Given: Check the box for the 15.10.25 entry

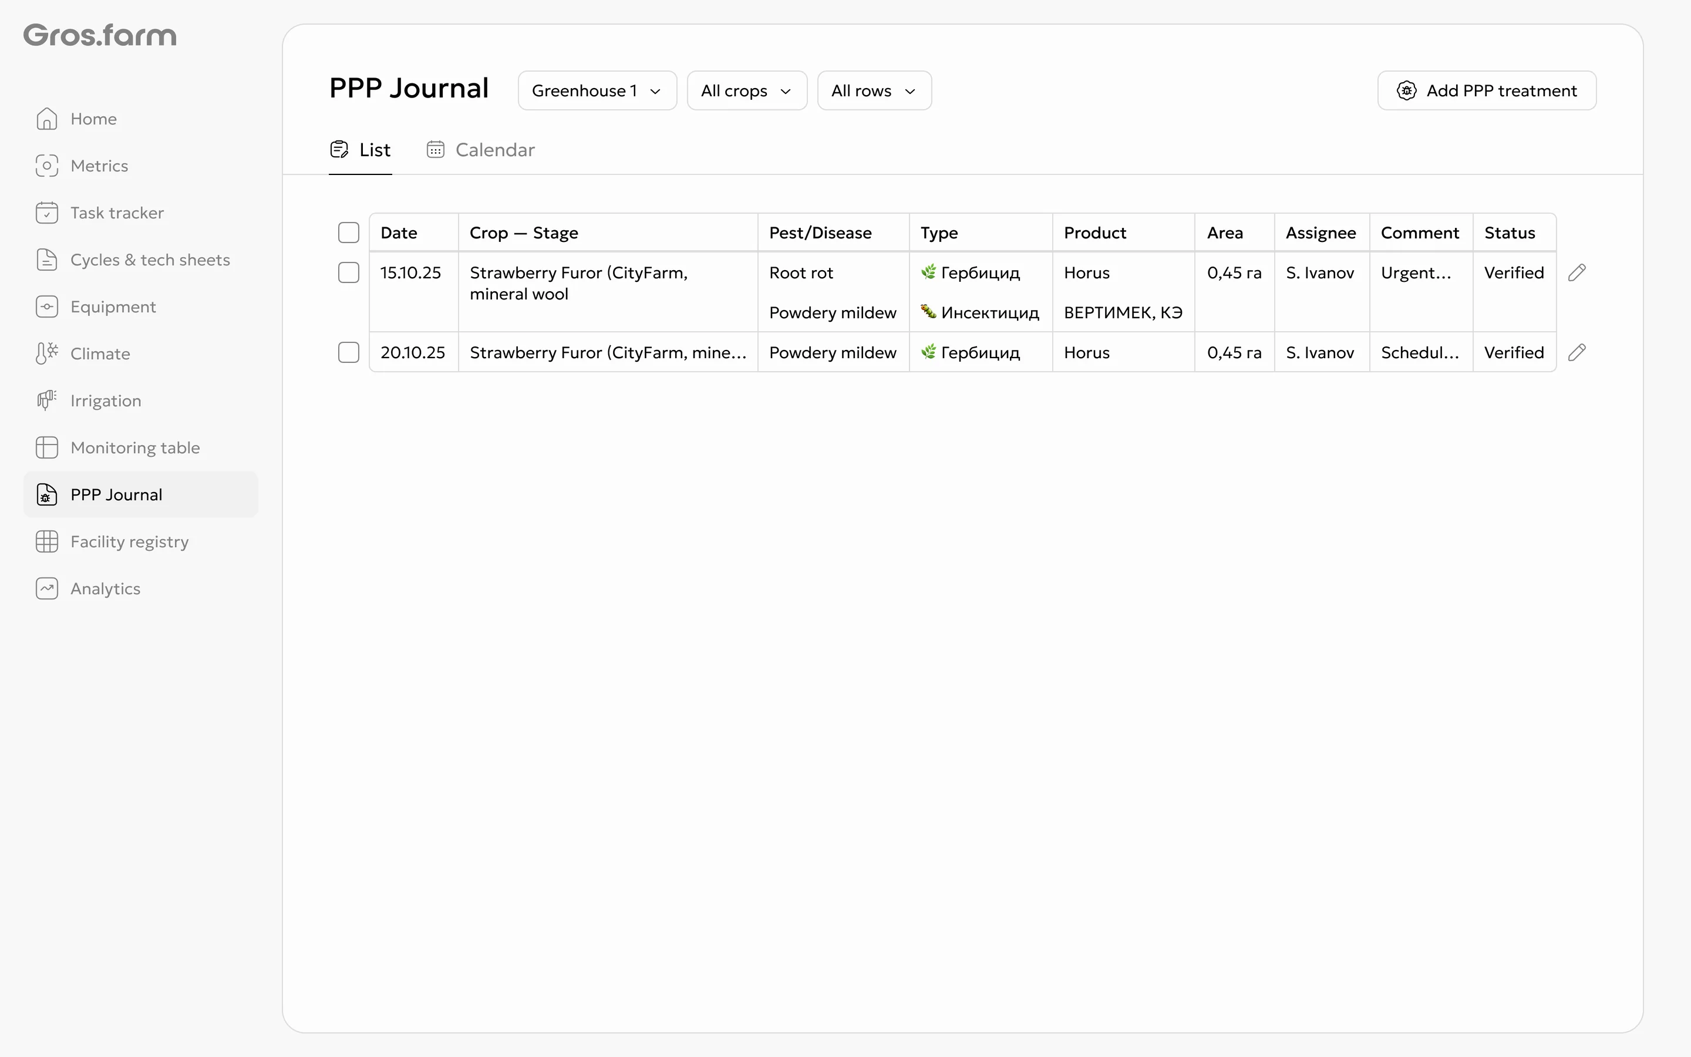Looking at the screenshot, I should [349, 272].
